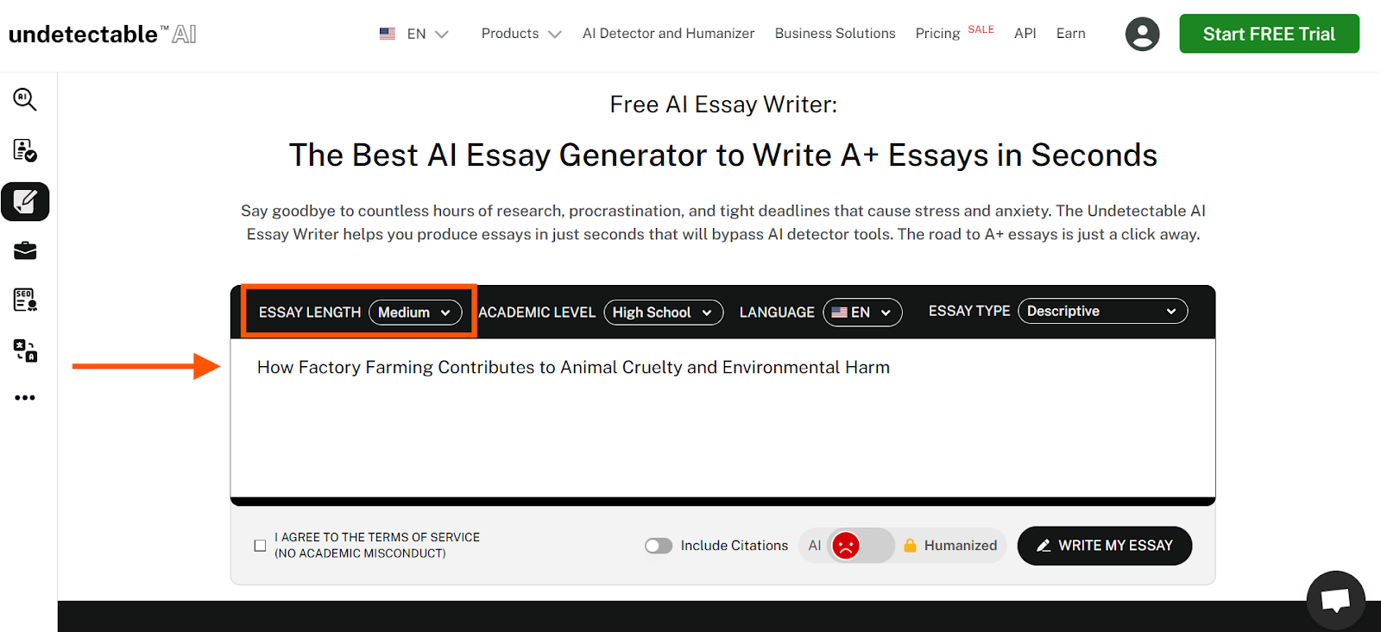This screenshot has height=632, width=1381.
Task: Open the live chat bubble icon
Action: coord(1335,599)
